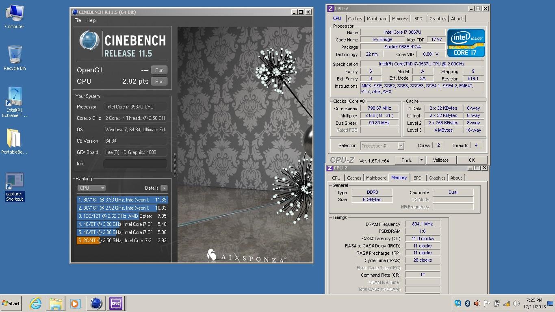
Task: Switch to About tab in lower CPU-Z
Action: (x=456, y=178)
